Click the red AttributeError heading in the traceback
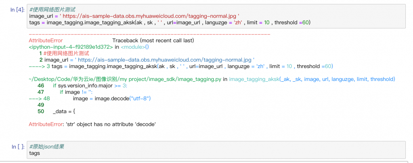The height and width of the screenshot is (163, 413). [x=46, y=41]
